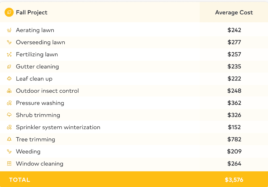The height and width of the screenshot is (187, 268).
Task: Click the leaf icon next to Gutter cleaning
Action: 9,66
